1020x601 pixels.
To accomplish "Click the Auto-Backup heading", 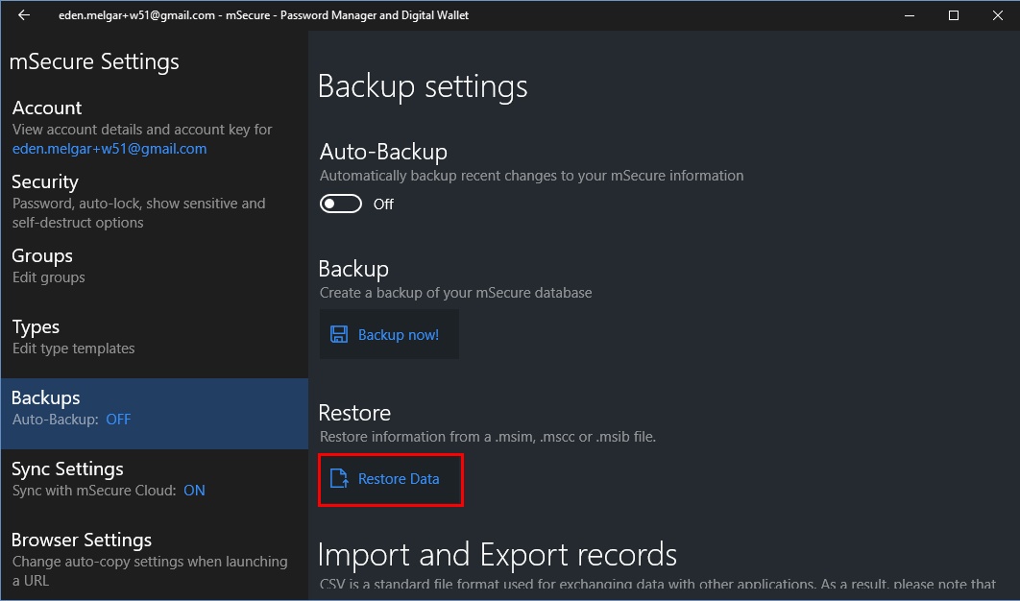I will (383, 152).
